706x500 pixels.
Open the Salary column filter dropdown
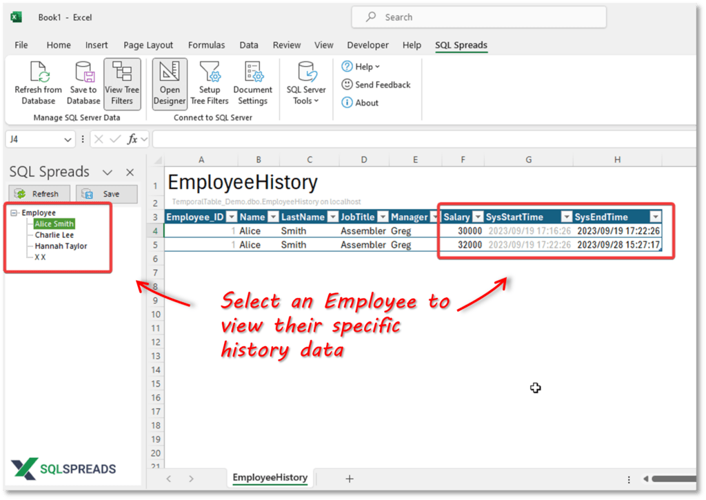478,216
